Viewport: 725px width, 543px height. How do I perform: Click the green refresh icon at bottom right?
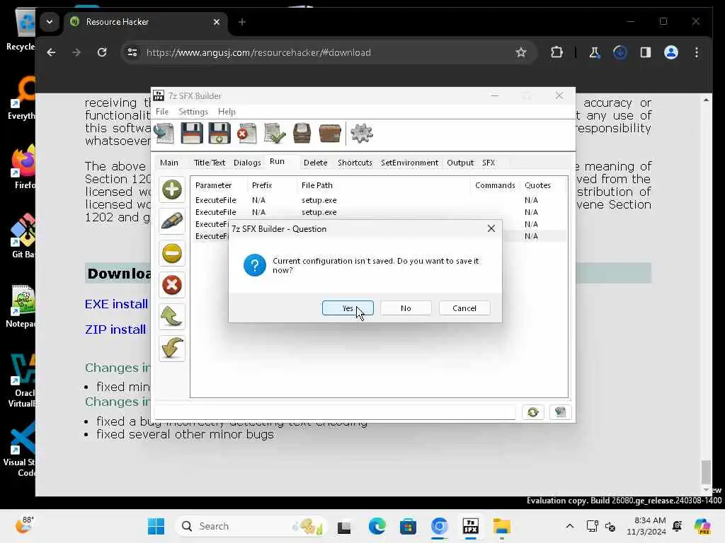click(x=532, y=412)
